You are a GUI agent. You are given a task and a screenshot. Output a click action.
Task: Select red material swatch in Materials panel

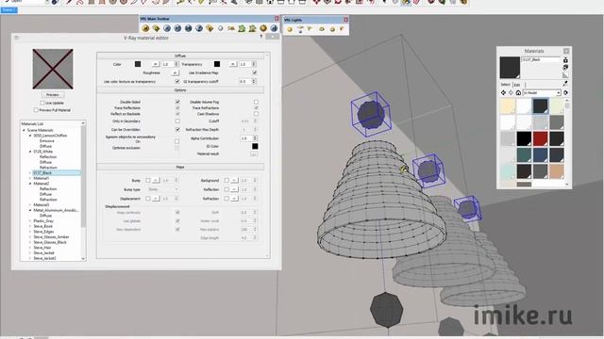(x=540, y=138)
